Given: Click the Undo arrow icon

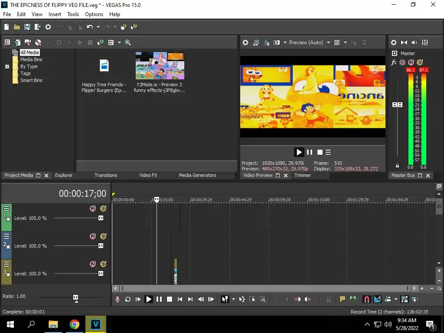Looking at the screenshot, I should click(x=90, y=27).
